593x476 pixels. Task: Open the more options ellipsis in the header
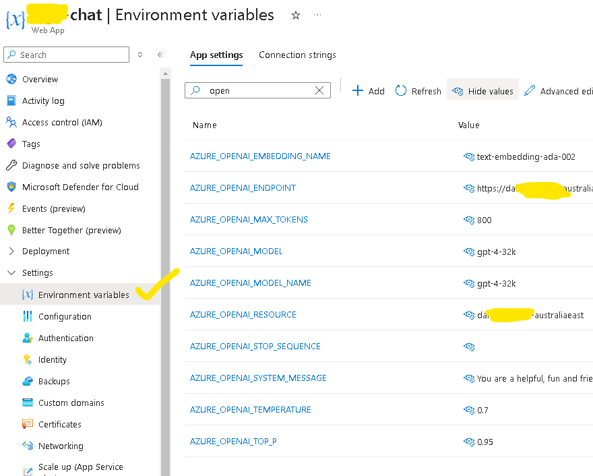317,15
